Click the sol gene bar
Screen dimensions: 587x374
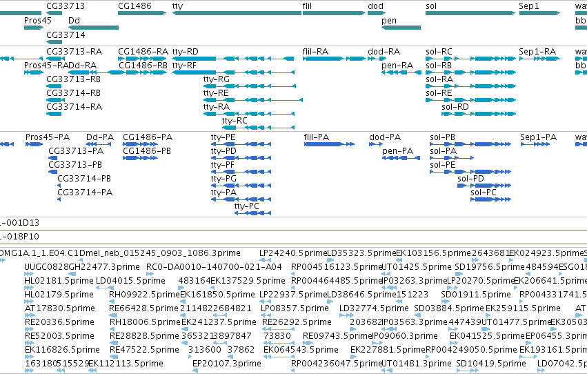(470, 13)
